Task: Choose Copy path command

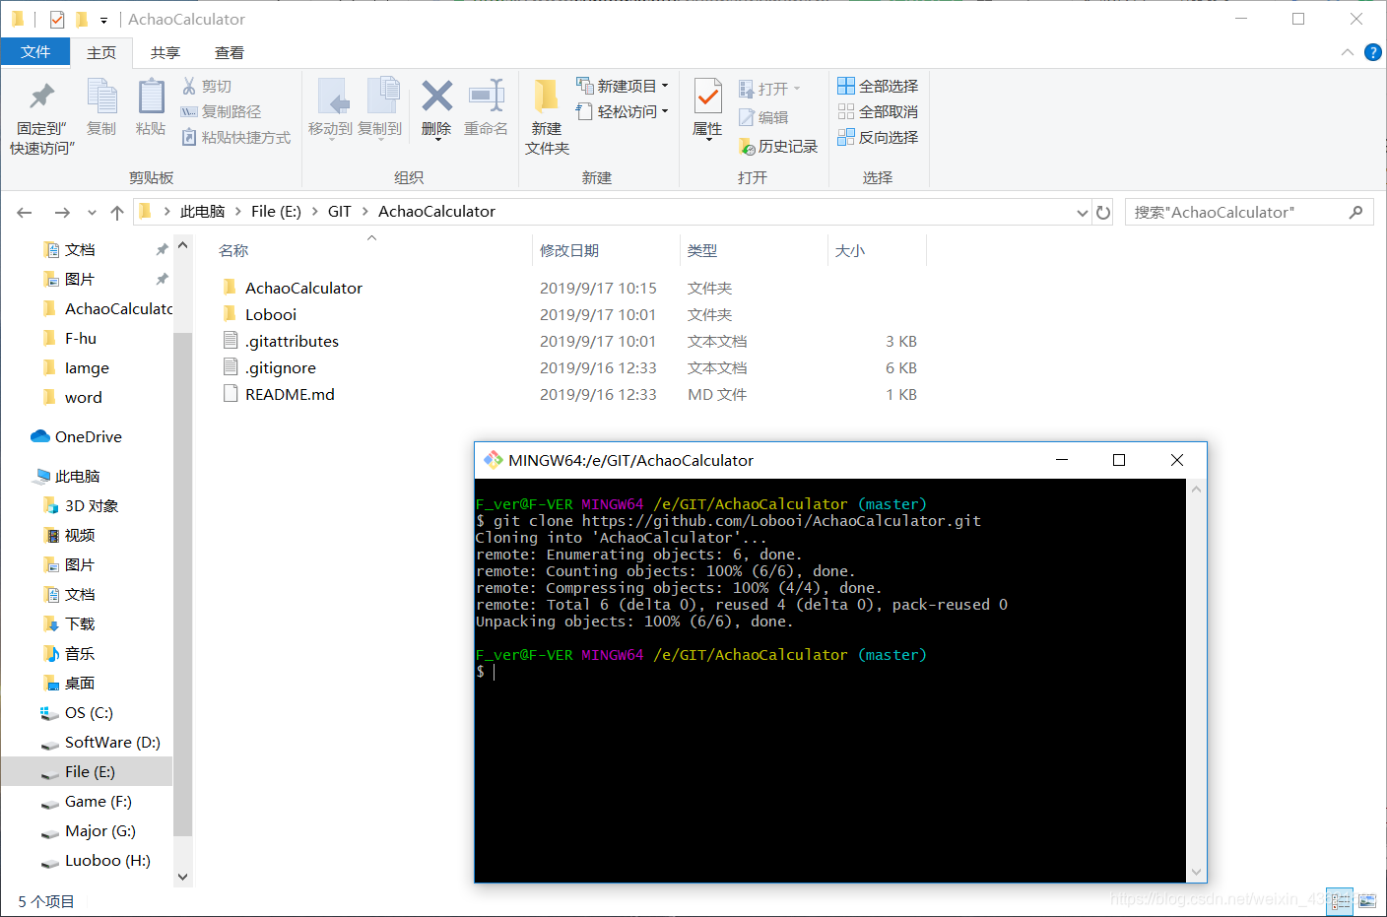Action: (x=222, y=112)
